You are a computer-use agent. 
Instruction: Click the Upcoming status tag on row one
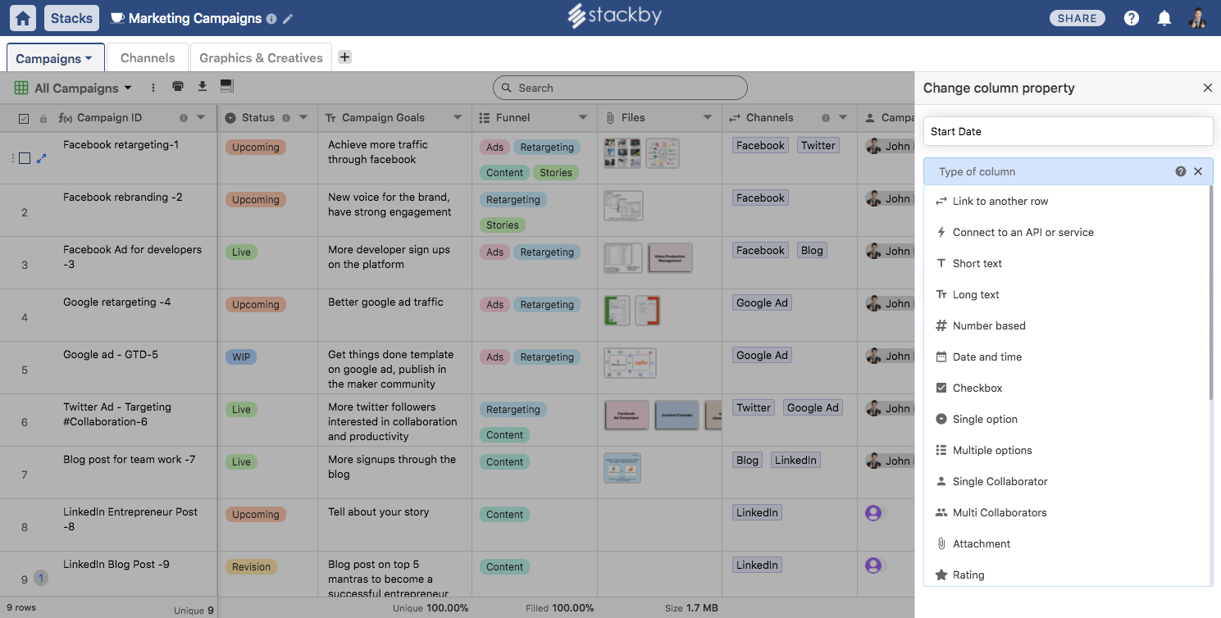256,148
